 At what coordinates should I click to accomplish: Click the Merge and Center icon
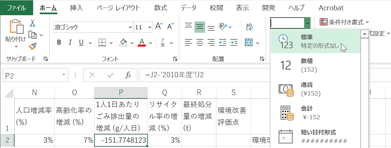click(249, 43)
